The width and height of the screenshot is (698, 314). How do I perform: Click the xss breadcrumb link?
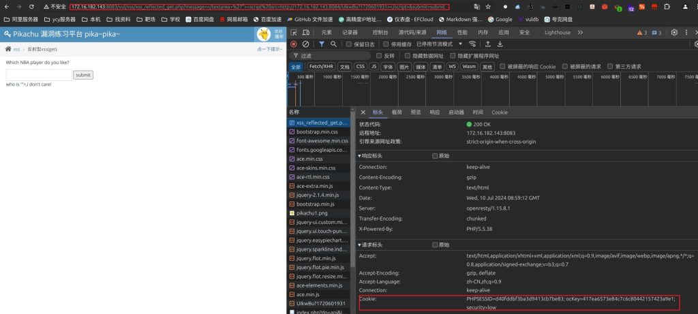click(16, 49)
